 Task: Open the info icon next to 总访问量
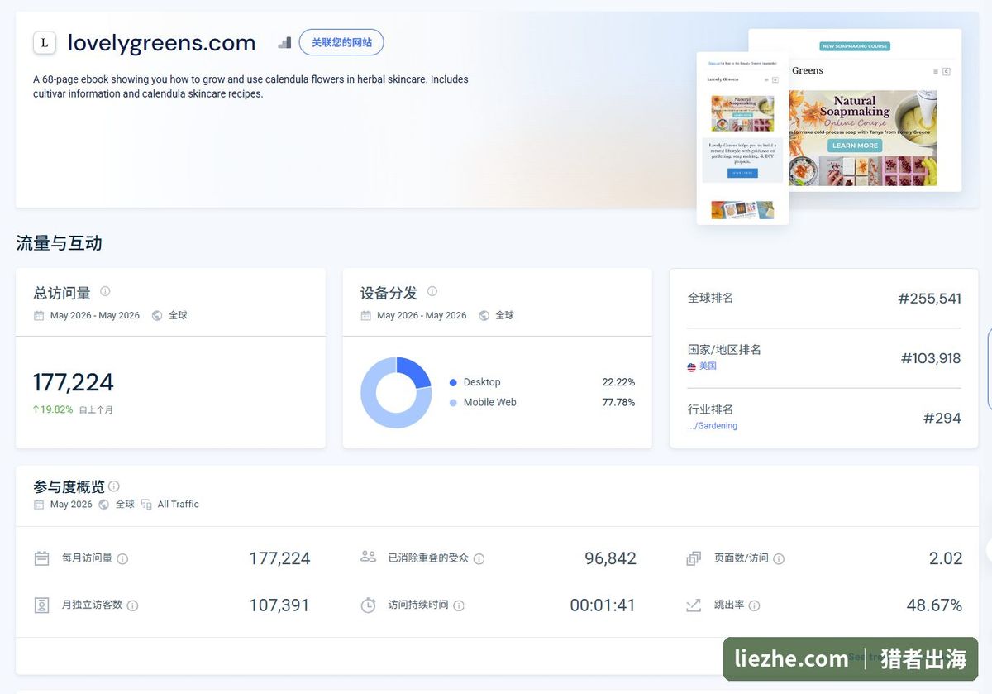[x=105, y=291]
